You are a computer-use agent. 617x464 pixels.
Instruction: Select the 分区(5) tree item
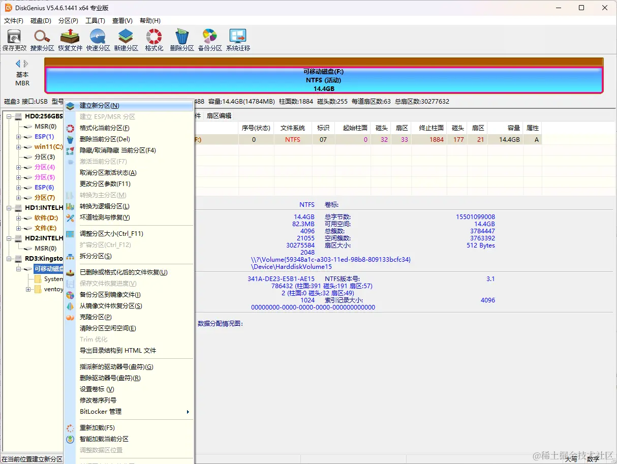click(45, 177)
